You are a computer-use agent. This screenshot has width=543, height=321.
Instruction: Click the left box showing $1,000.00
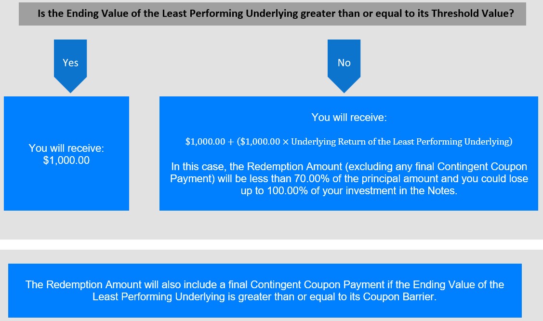pos(66,153)
